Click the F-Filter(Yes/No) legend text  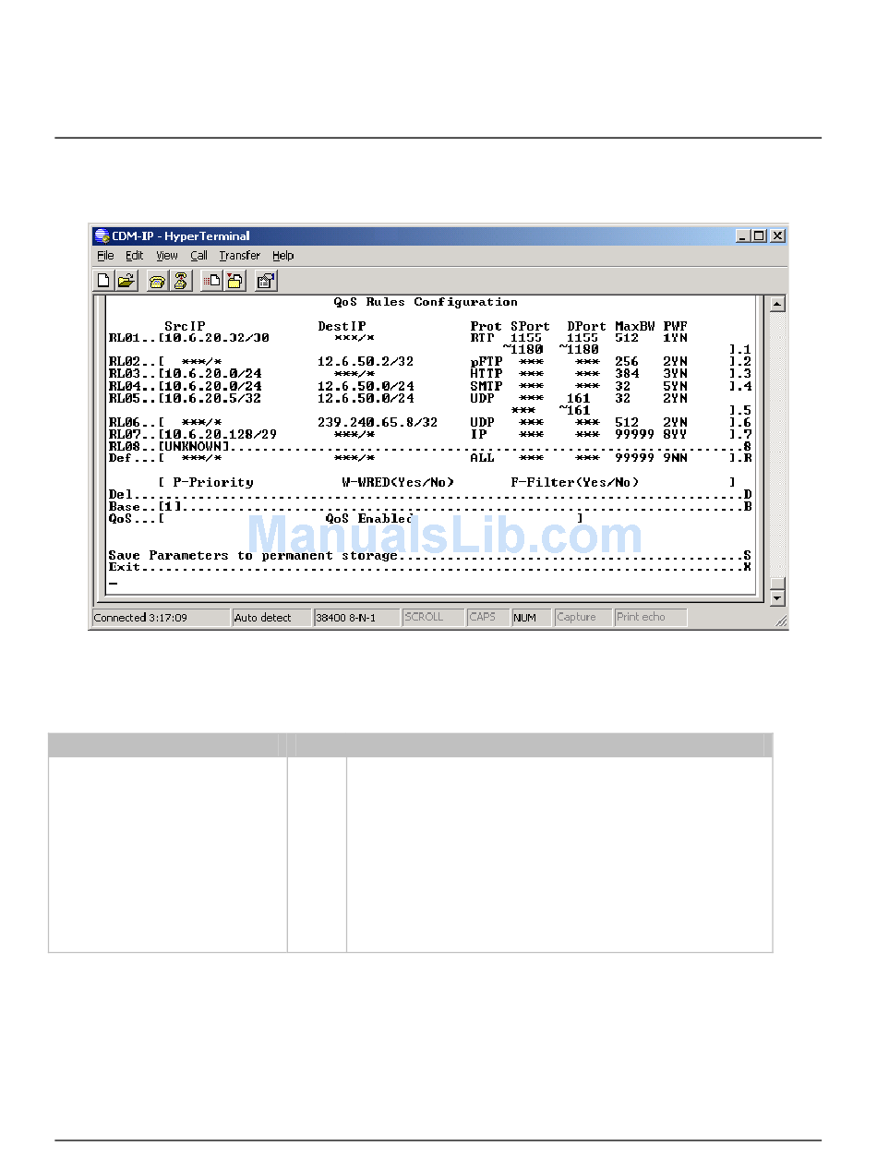coord(575,482)
